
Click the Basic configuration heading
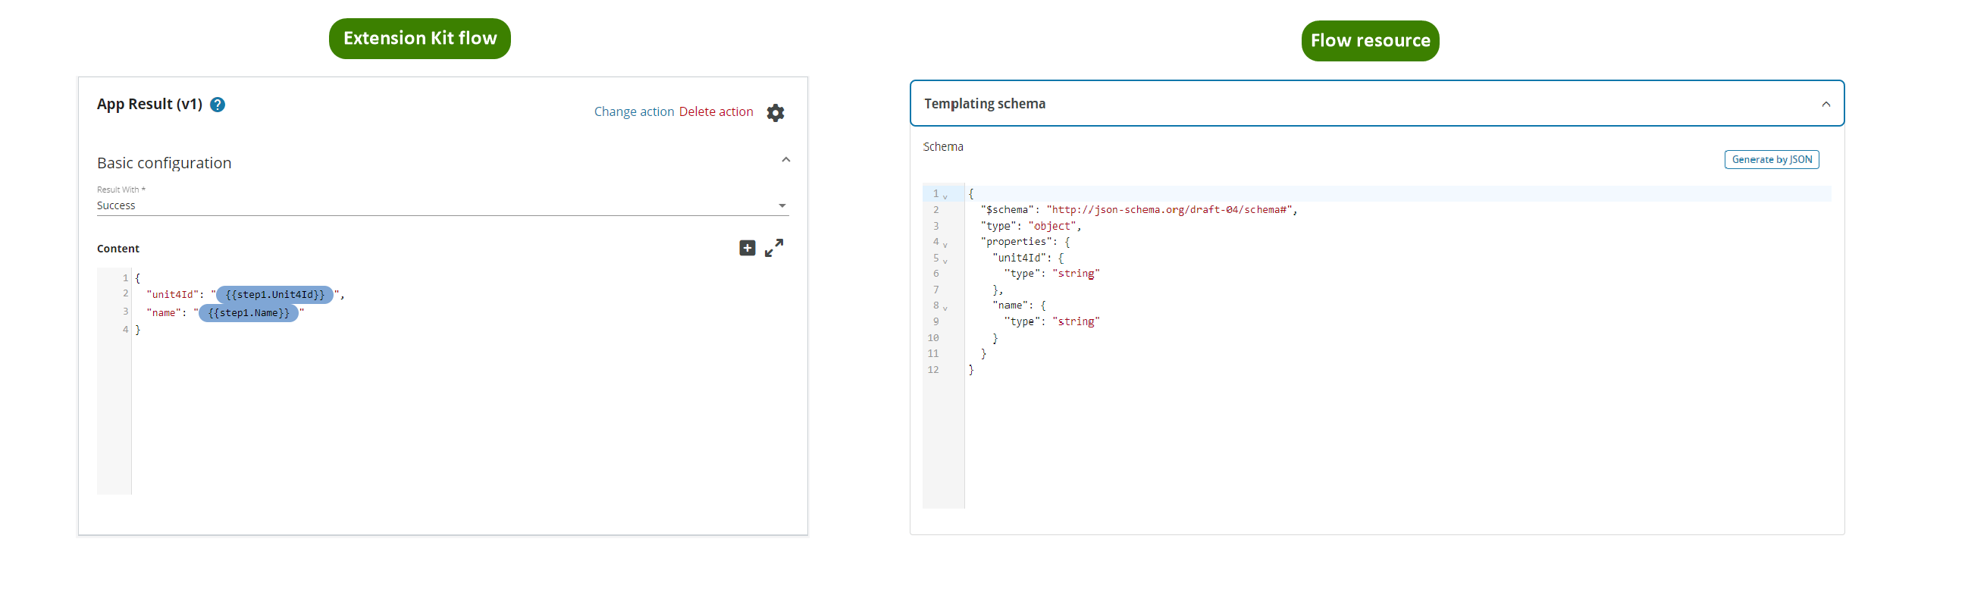click(x=164, y=162)
